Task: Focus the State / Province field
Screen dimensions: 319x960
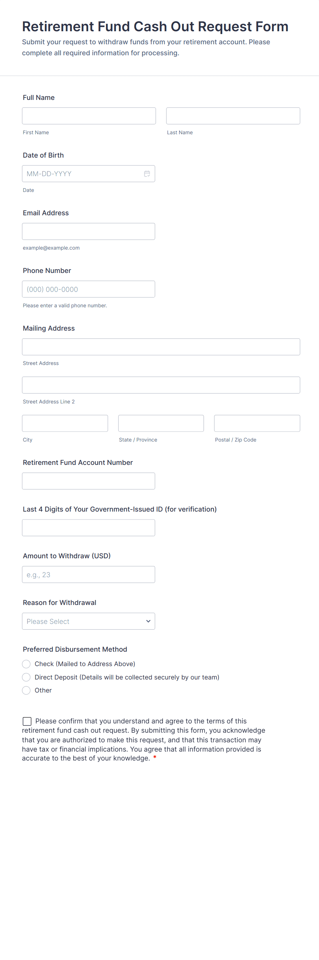Action: (x=161, y=423)
